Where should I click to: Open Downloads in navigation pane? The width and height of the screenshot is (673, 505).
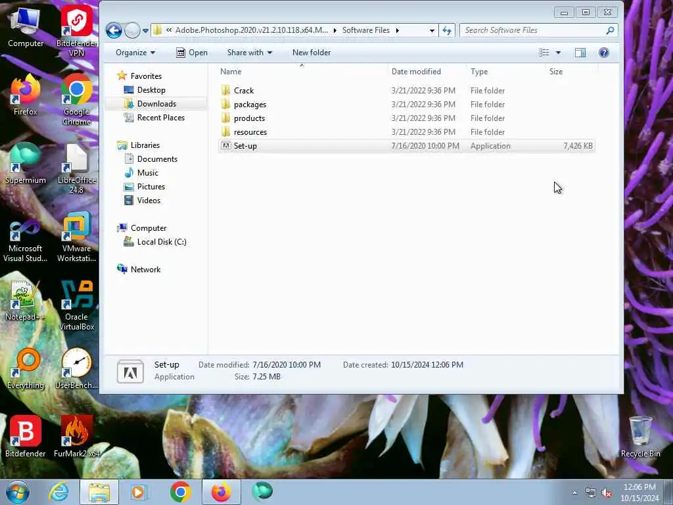[150, 103]
